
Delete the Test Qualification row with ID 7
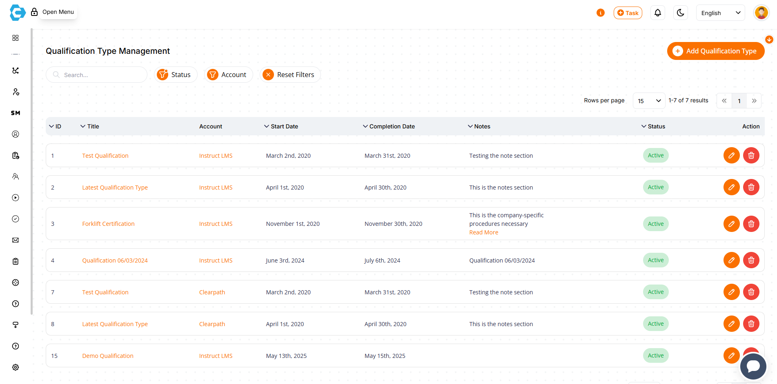click(x=751, y=292)
